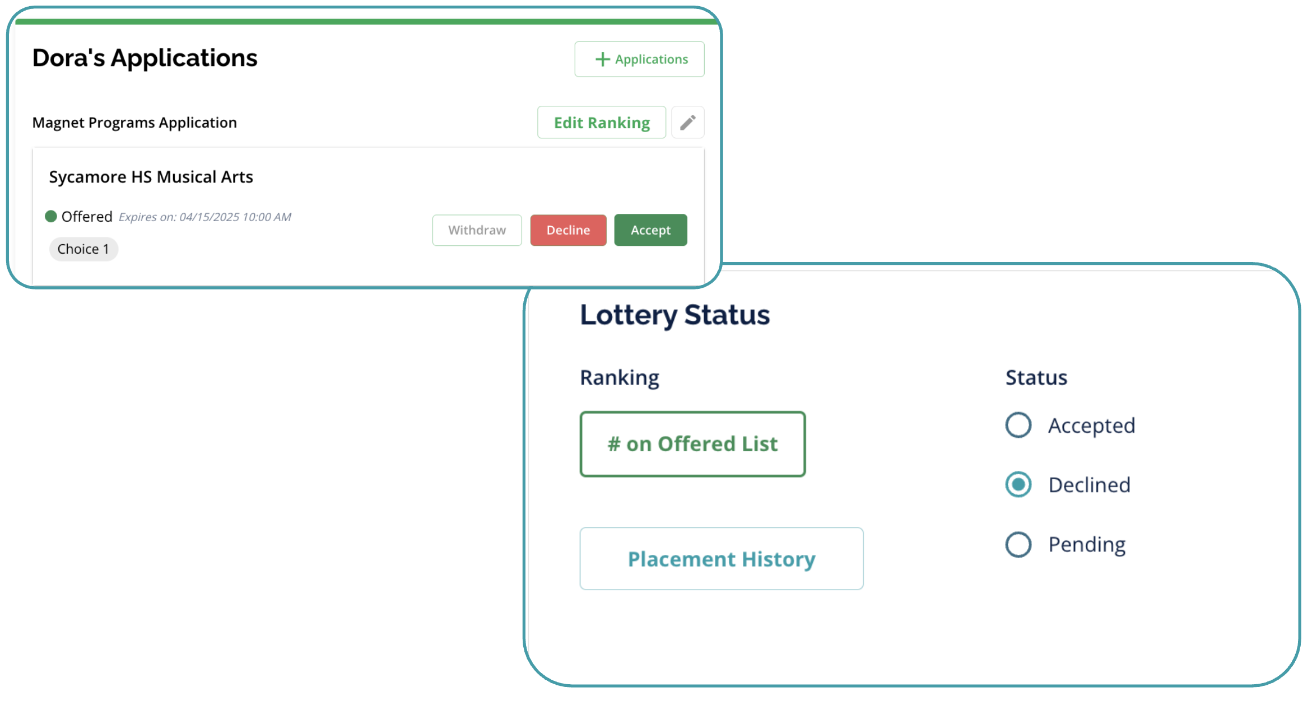
Task: Choose the Pending status radio button
Action: (x=1018, y=544)
